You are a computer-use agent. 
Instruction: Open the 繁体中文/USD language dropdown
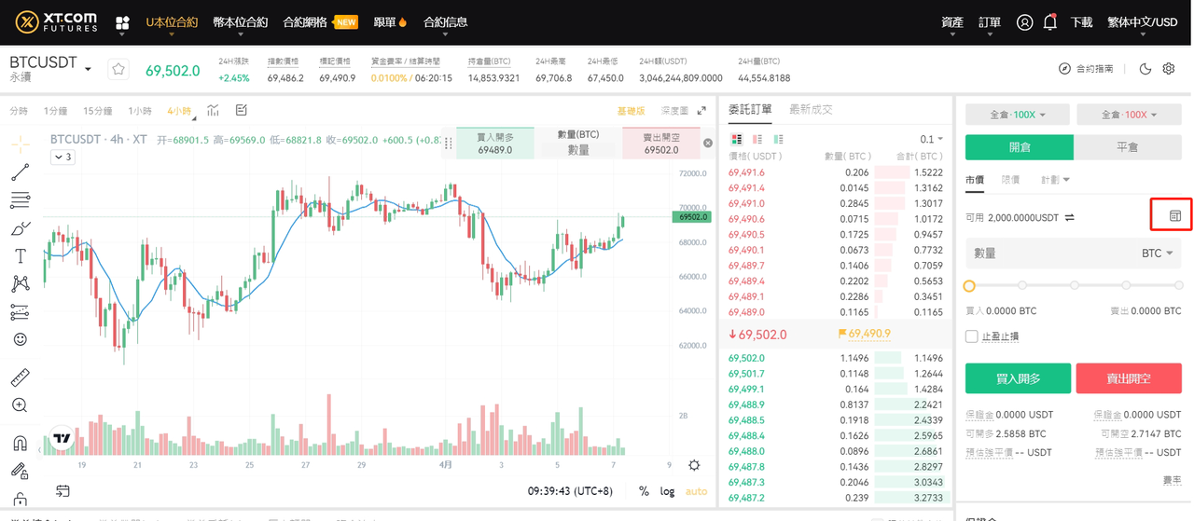(1142, 22)
